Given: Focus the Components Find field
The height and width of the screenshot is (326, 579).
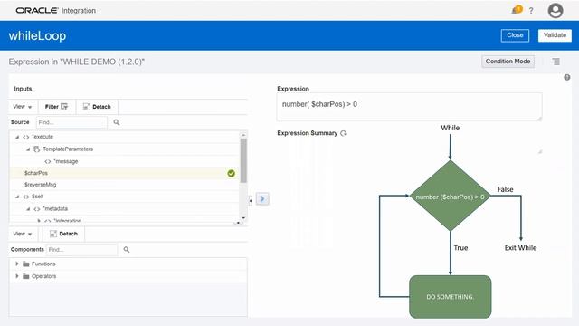Looking at the screenshot, I should pos(81,250).
